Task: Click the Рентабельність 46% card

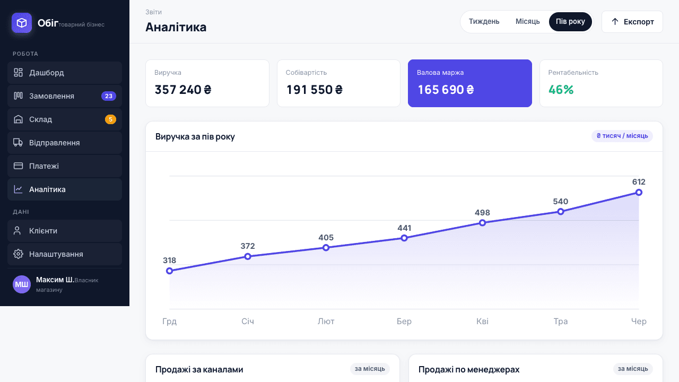Action: 601,83
